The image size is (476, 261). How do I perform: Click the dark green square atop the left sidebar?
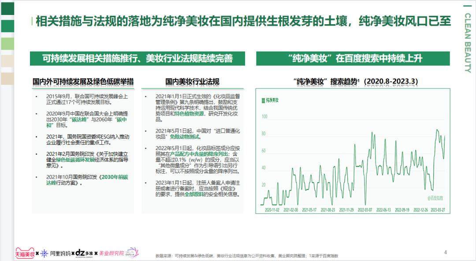pyautogui.click(x=7, y=9)
